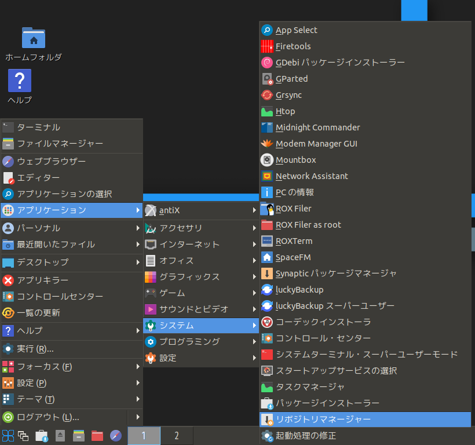The height and width of the screenshot is (445, 475).
Task: Click the taskbar web browser compass icon
Action: (116, 436)
